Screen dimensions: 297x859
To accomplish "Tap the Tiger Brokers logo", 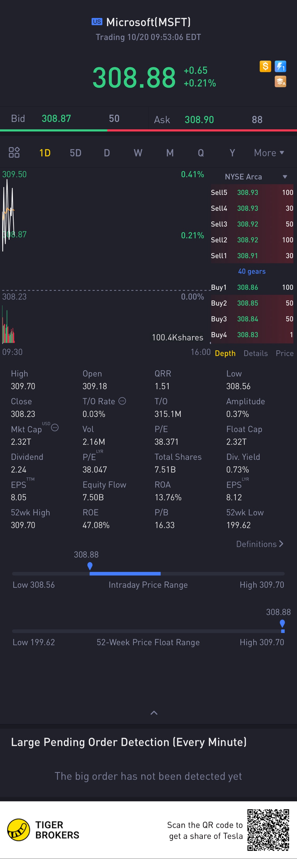I will tap(43, 830).
